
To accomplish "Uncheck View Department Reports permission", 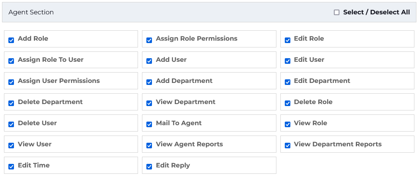I will click(x=287, y=146).
